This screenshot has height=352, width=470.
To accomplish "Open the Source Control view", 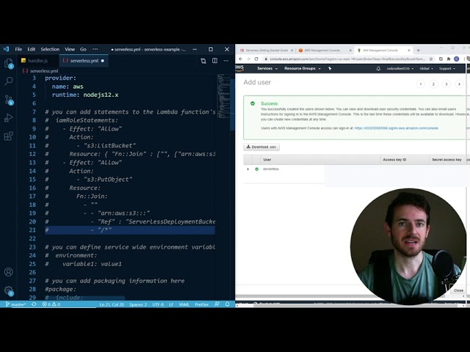I will [x=9, y=100].
